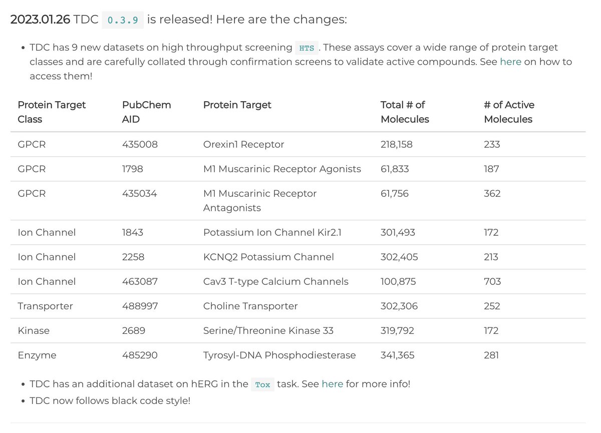Image resolution: width=601 pixels, height=433 pixels.
Task: Select Cav3 T-type Calcium Channels cell
Action: pyautogui.click(x=276, y=282)
